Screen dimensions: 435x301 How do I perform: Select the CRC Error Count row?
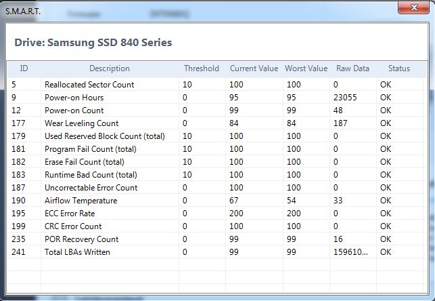pos(217,226)
